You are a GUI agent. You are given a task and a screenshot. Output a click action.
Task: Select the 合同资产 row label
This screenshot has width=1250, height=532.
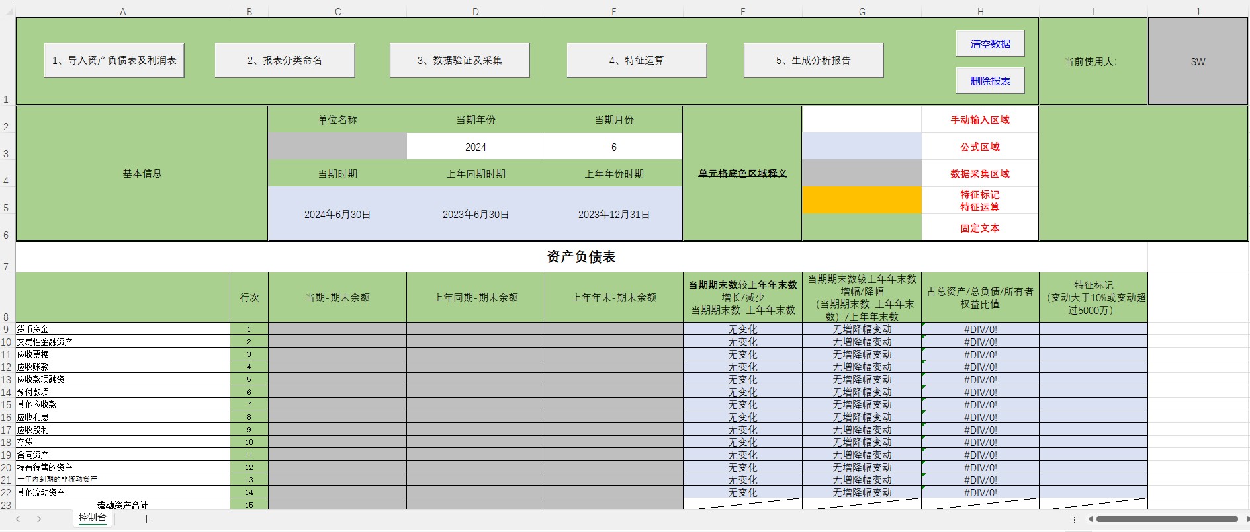click(x=122, y=455)
